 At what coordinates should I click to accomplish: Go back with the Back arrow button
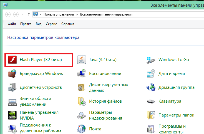click(x=8, y=14)
